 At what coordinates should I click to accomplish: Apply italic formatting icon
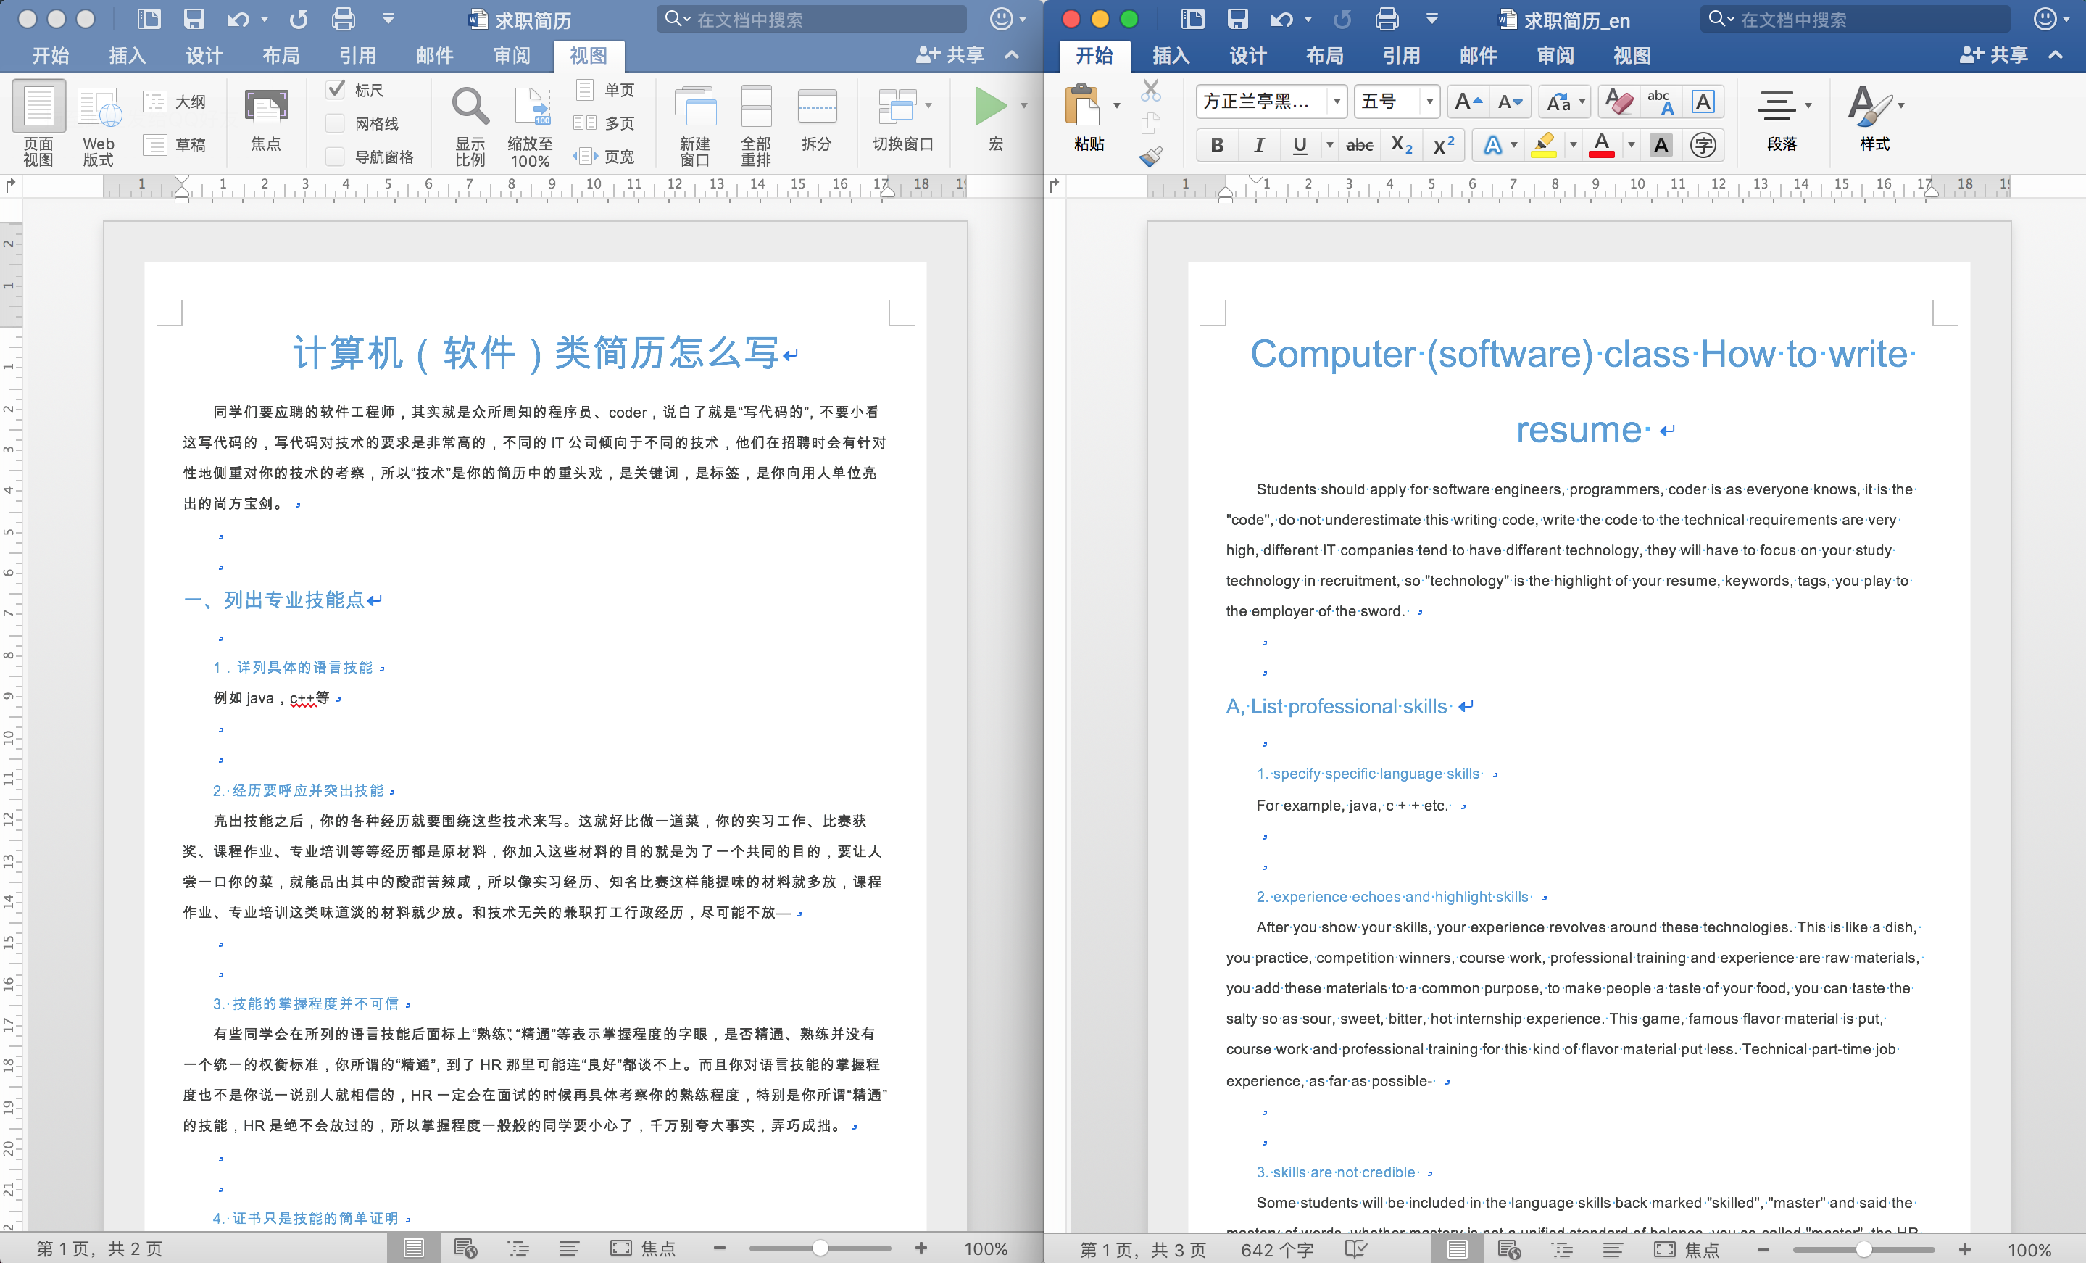1258,146
